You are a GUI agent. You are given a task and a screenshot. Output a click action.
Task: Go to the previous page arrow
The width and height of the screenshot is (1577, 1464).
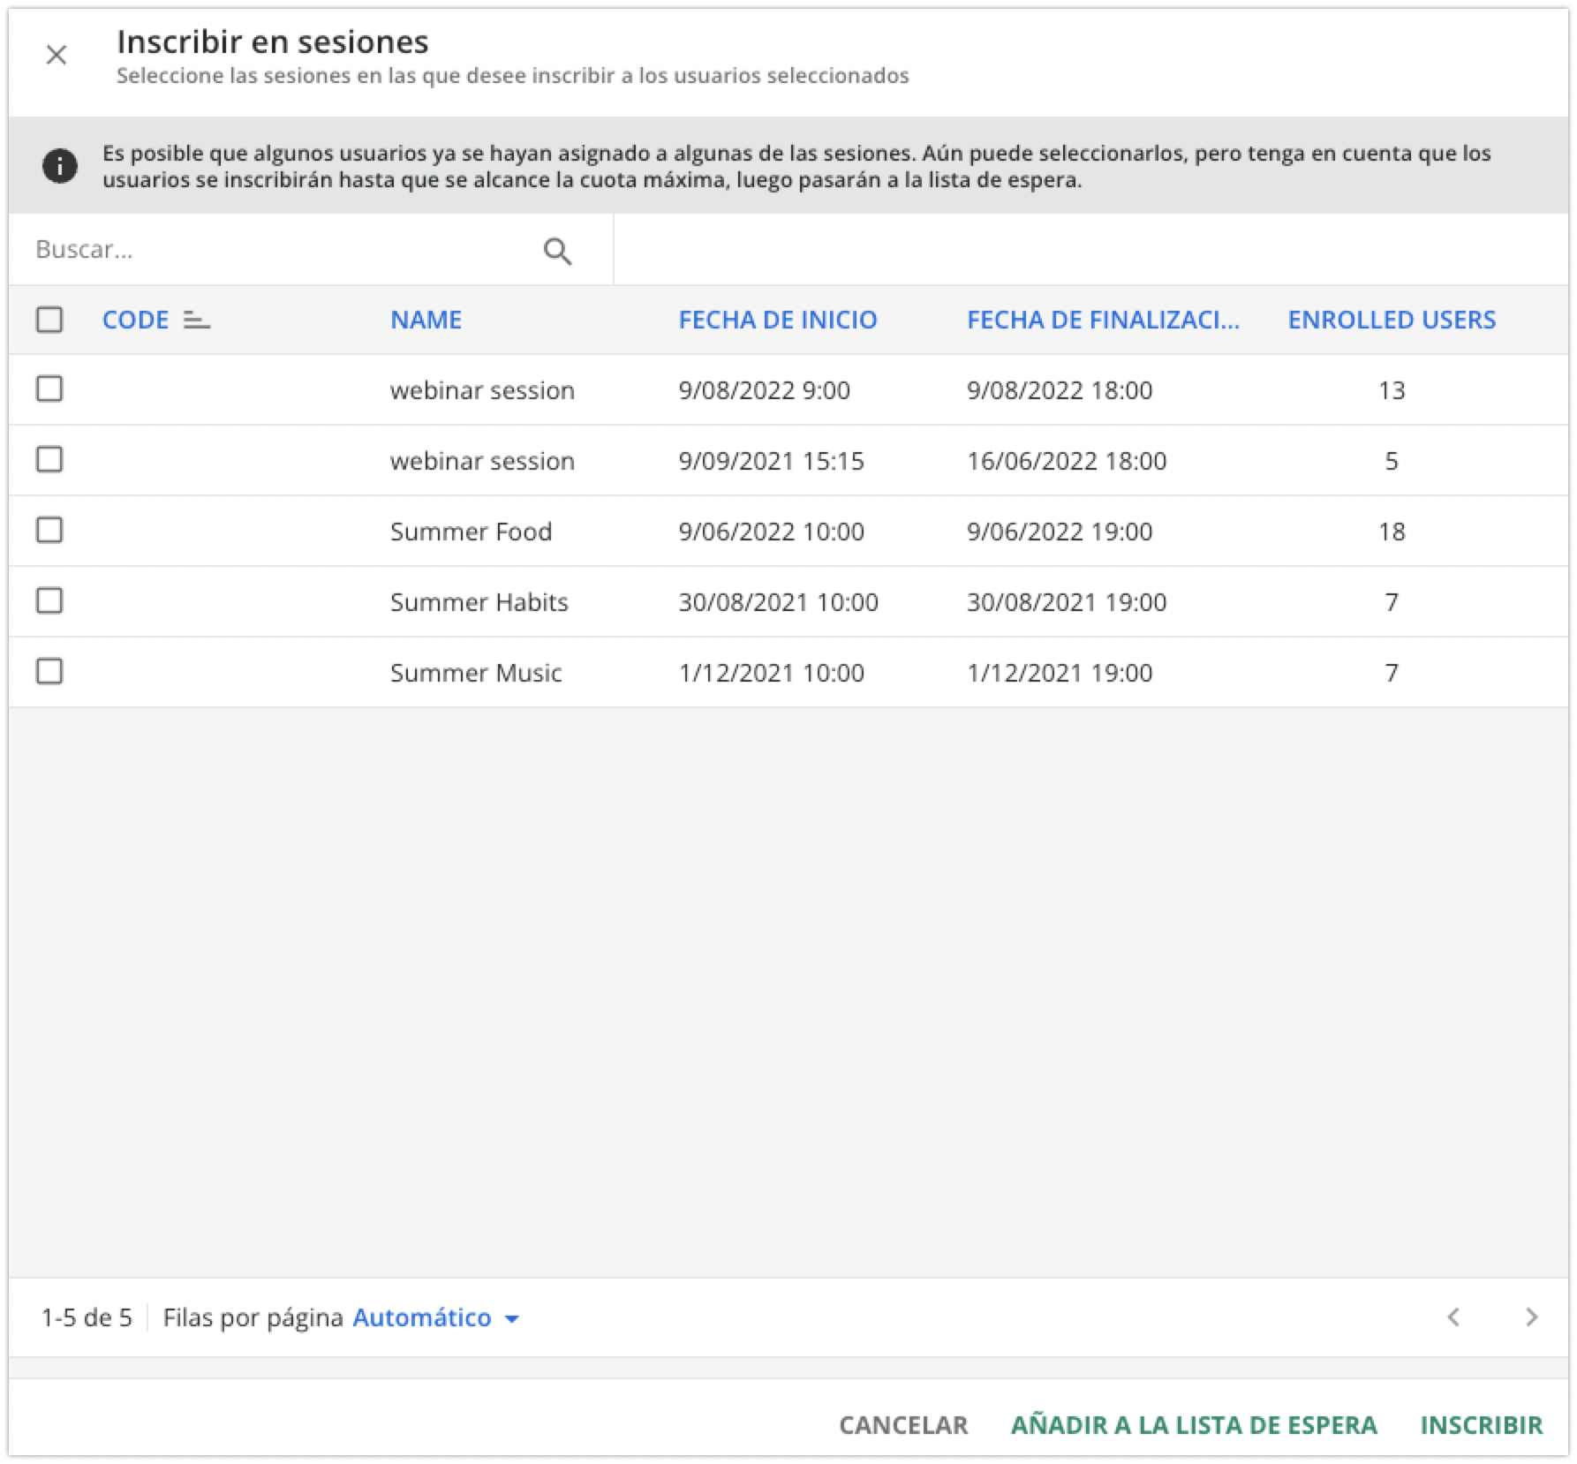1453,1317
